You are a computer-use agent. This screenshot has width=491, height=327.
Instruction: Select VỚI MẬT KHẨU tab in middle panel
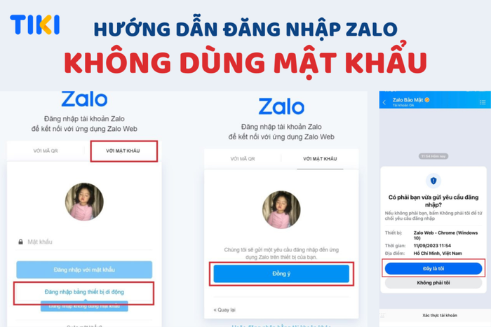point(320,159)
